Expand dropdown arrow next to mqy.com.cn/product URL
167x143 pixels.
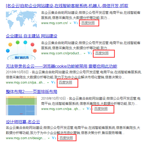(84, 53)
